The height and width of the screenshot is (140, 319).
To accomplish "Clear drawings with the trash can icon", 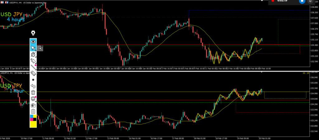I will (x=33, y=92).
